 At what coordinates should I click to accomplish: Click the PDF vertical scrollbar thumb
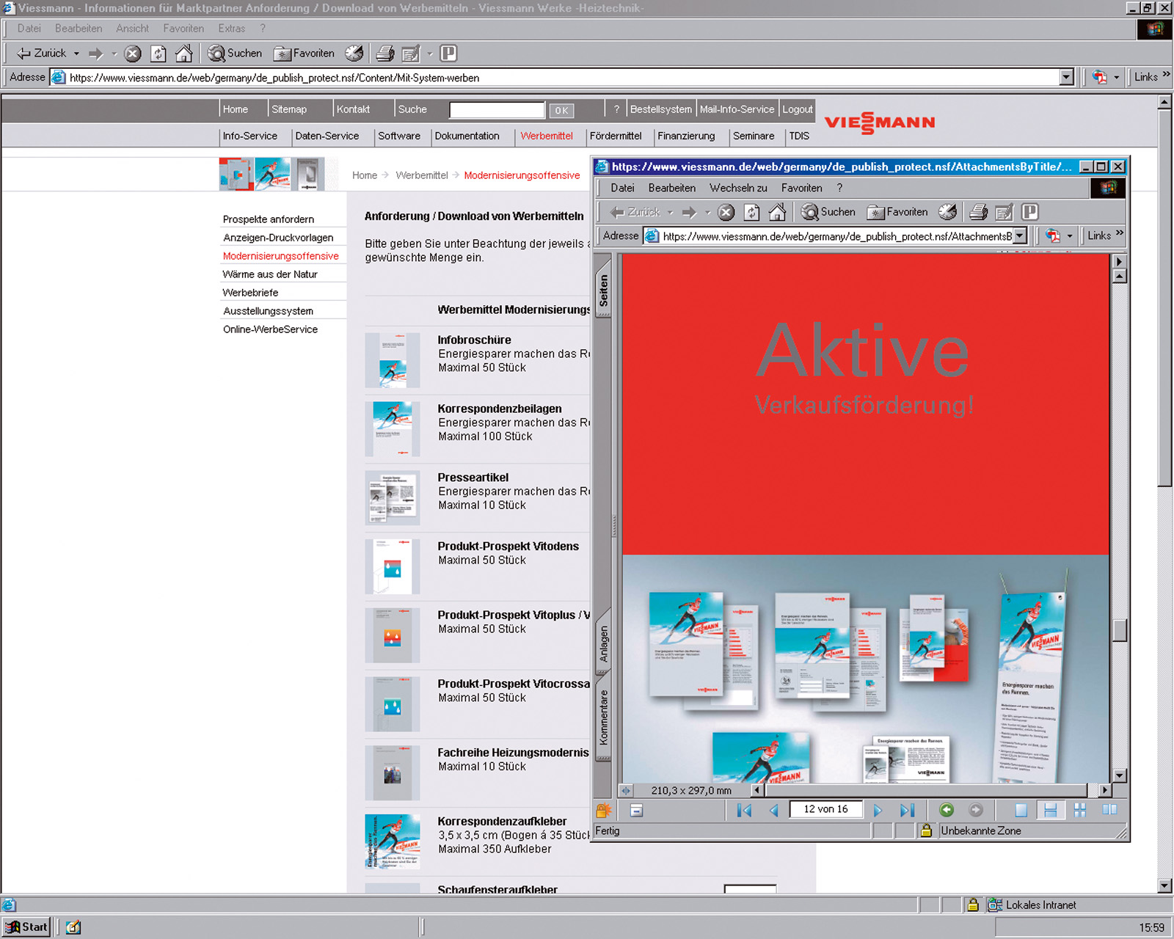[1120, 631]
